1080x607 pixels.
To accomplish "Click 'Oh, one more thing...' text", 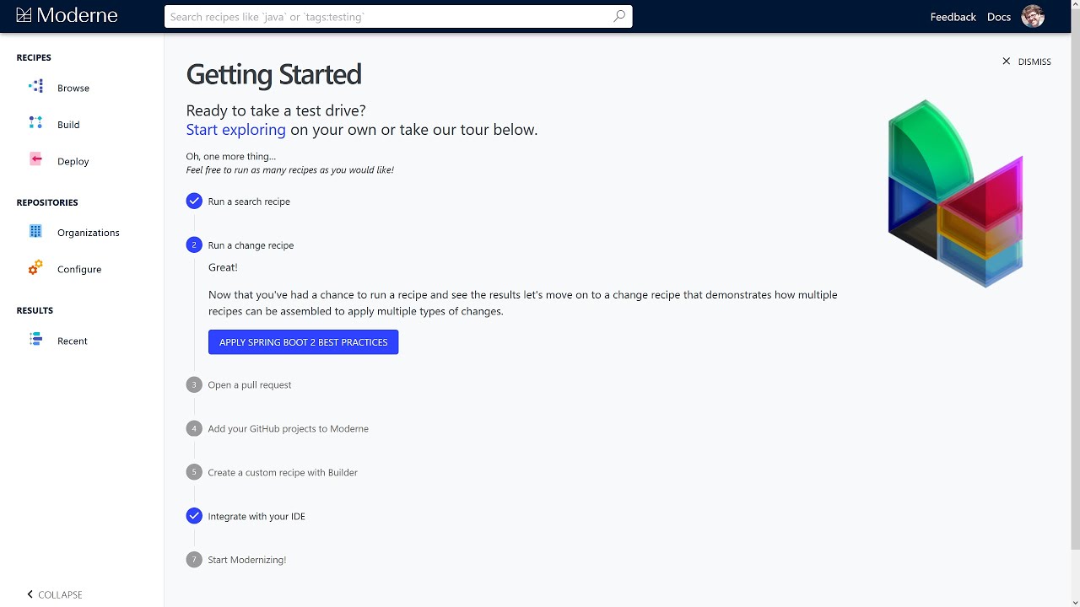I will coord(231,156).
